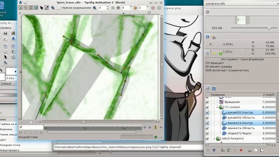279x157 pixels.
Task: Toggle vertex ducks display in canvas toolbar
Action: click(26, 8)
